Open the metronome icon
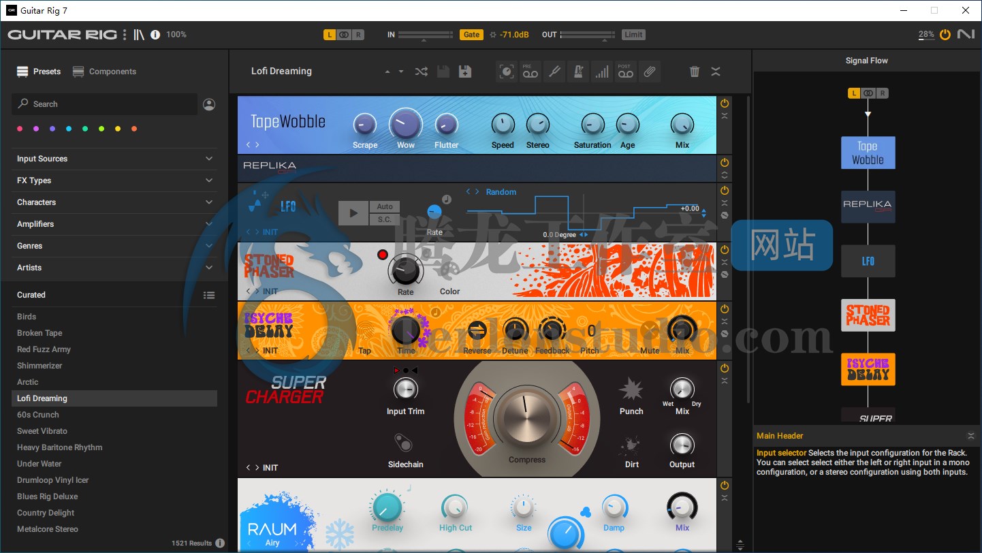 click(578, 72)
